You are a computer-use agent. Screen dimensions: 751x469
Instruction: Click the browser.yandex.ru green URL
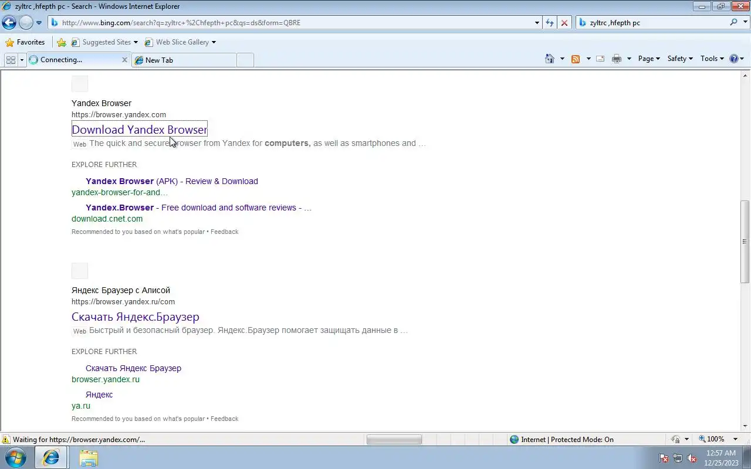[106, 379]
